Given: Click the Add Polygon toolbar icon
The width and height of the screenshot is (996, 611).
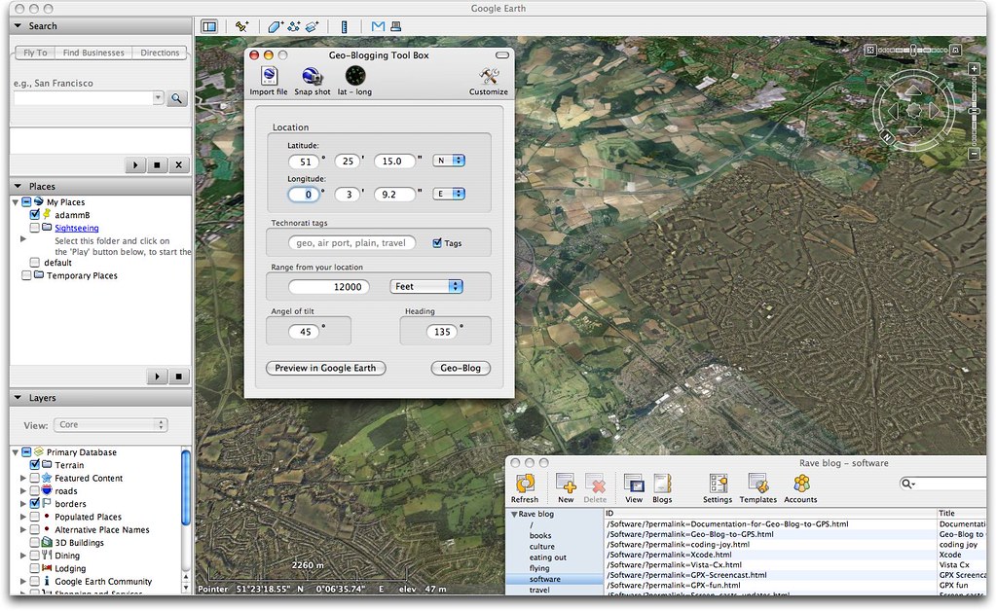Looking at the screenshot, I should [275, 26].
